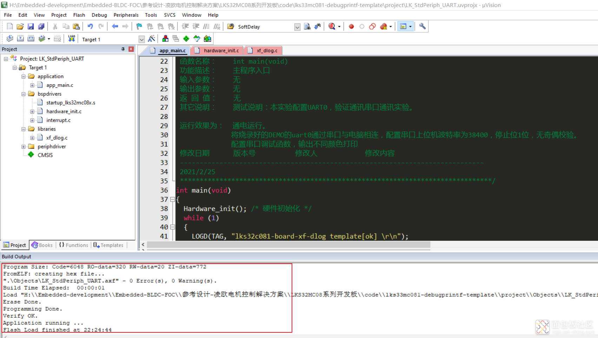Click the editor horizontal scrollbar

tap(288, 244)
